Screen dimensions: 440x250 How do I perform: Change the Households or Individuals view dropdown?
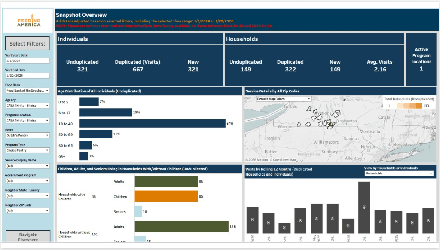click(x=399, y=173)
